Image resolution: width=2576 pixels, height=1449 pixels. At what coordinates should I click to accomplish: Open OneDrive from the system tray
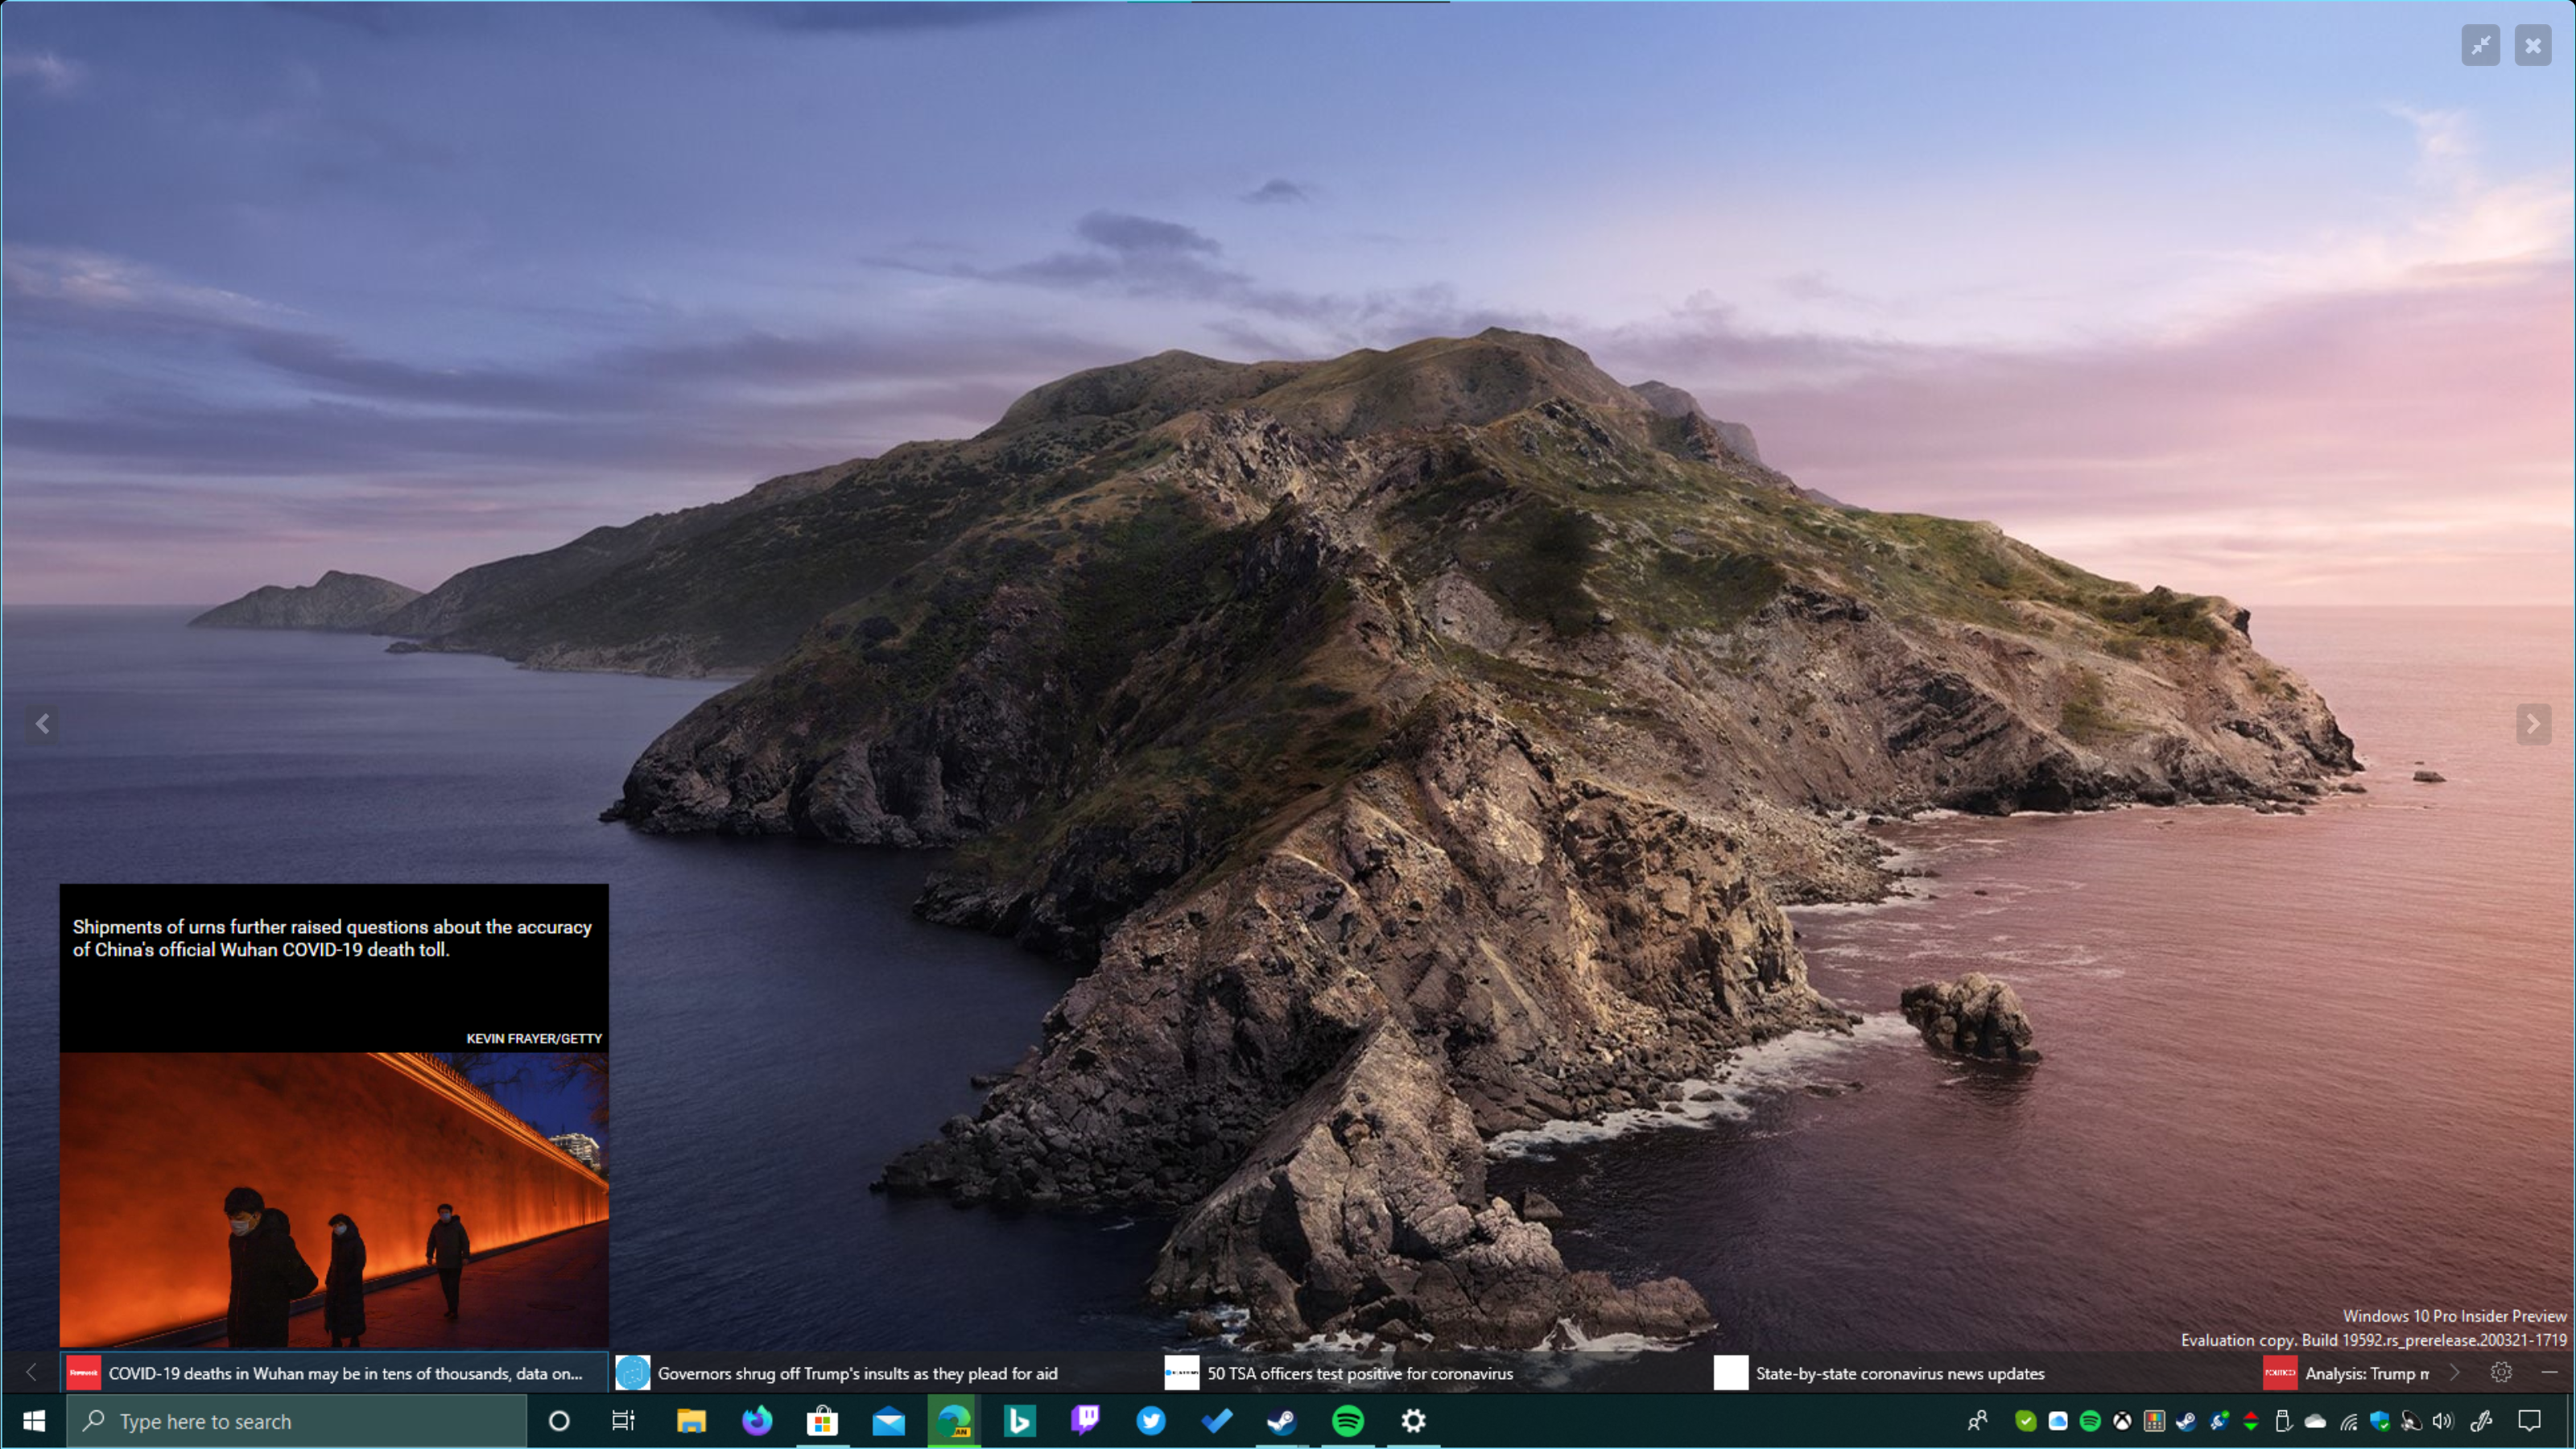tap(2316, 1421)
